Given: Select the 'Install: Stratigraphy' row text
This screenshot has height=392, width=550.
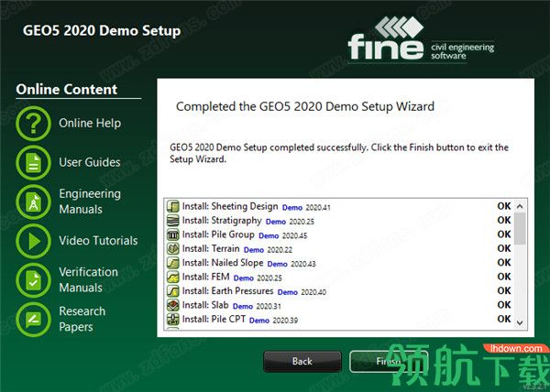Looking at the screenshot, I should click(x=222, y=221).
